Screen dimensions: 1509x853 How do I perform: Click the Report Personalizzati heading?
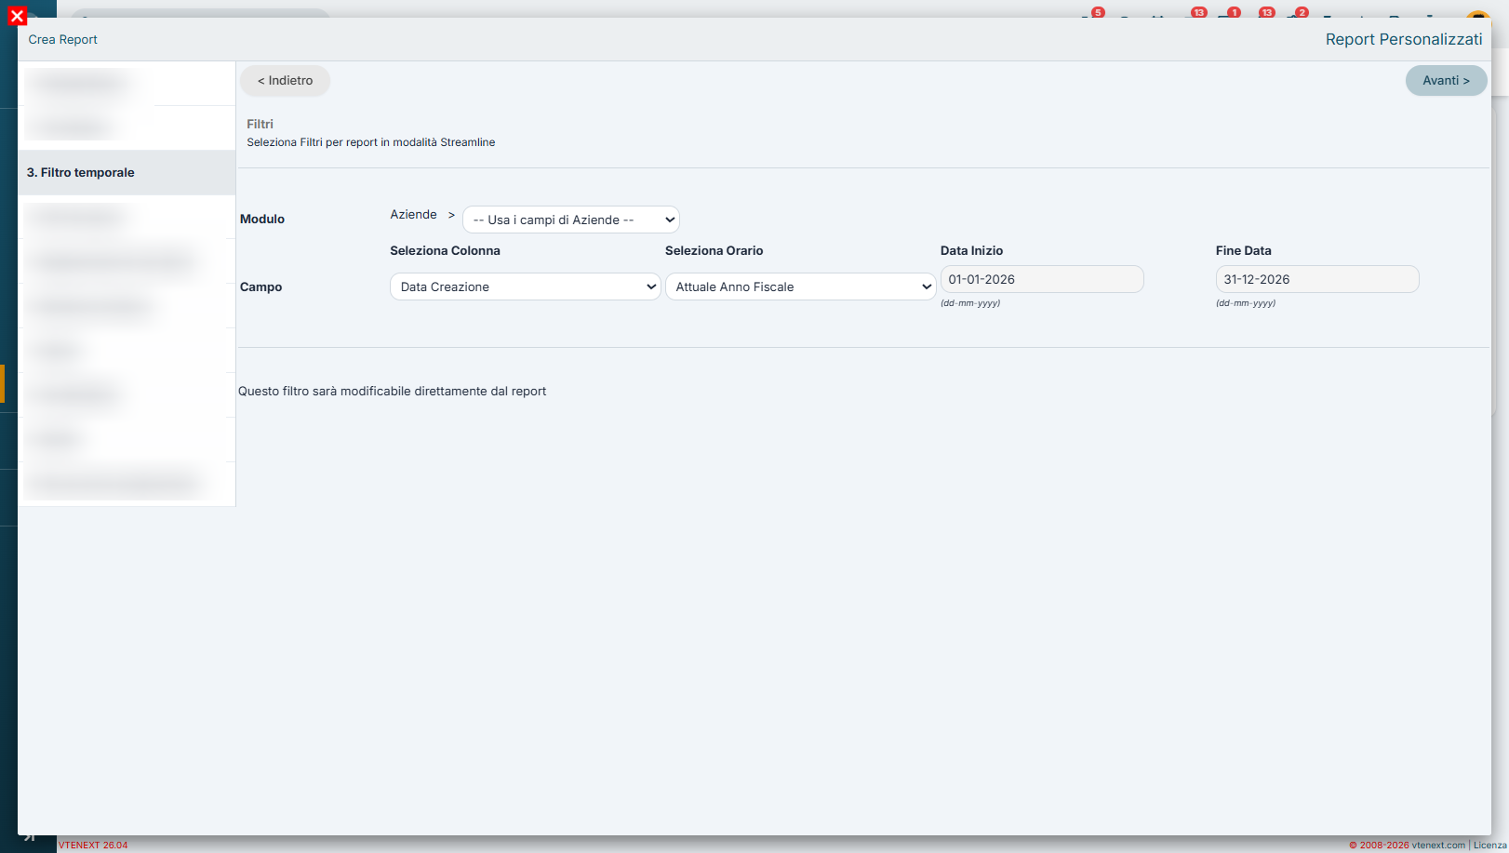[1404, 39]
